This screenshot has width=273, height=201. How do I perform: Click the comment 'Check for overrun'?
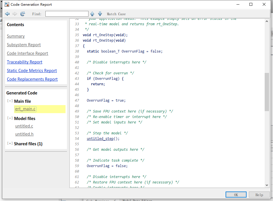[x=110, y=73]
